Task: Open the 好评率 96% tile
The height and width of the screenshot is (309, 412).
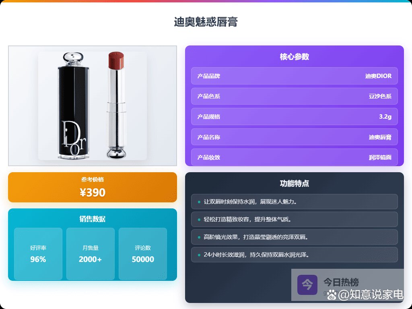Action: (x=38, y=254)
